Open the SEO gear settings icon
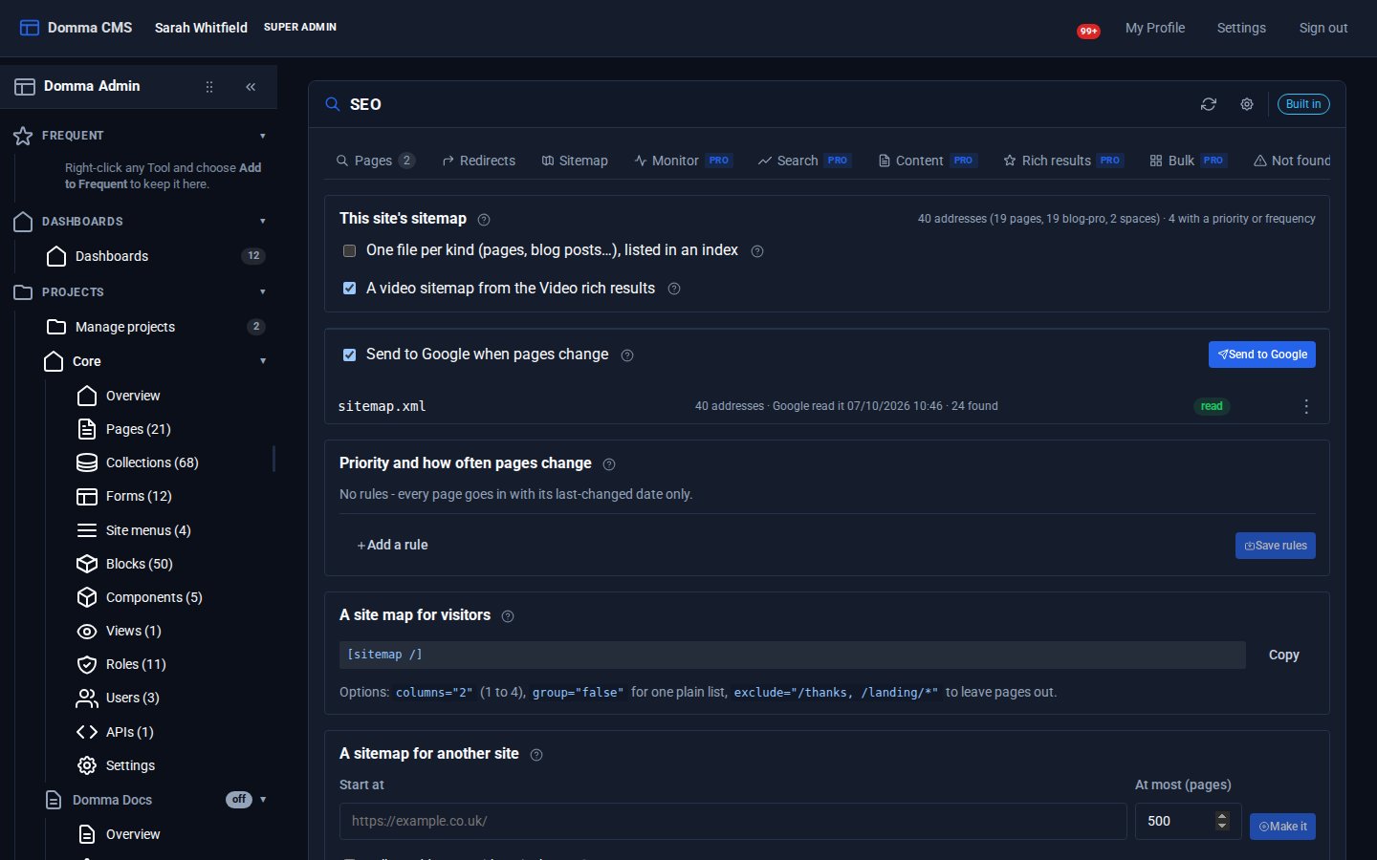The width and height of the screenshot is (1377, 860). [1247, 104]
